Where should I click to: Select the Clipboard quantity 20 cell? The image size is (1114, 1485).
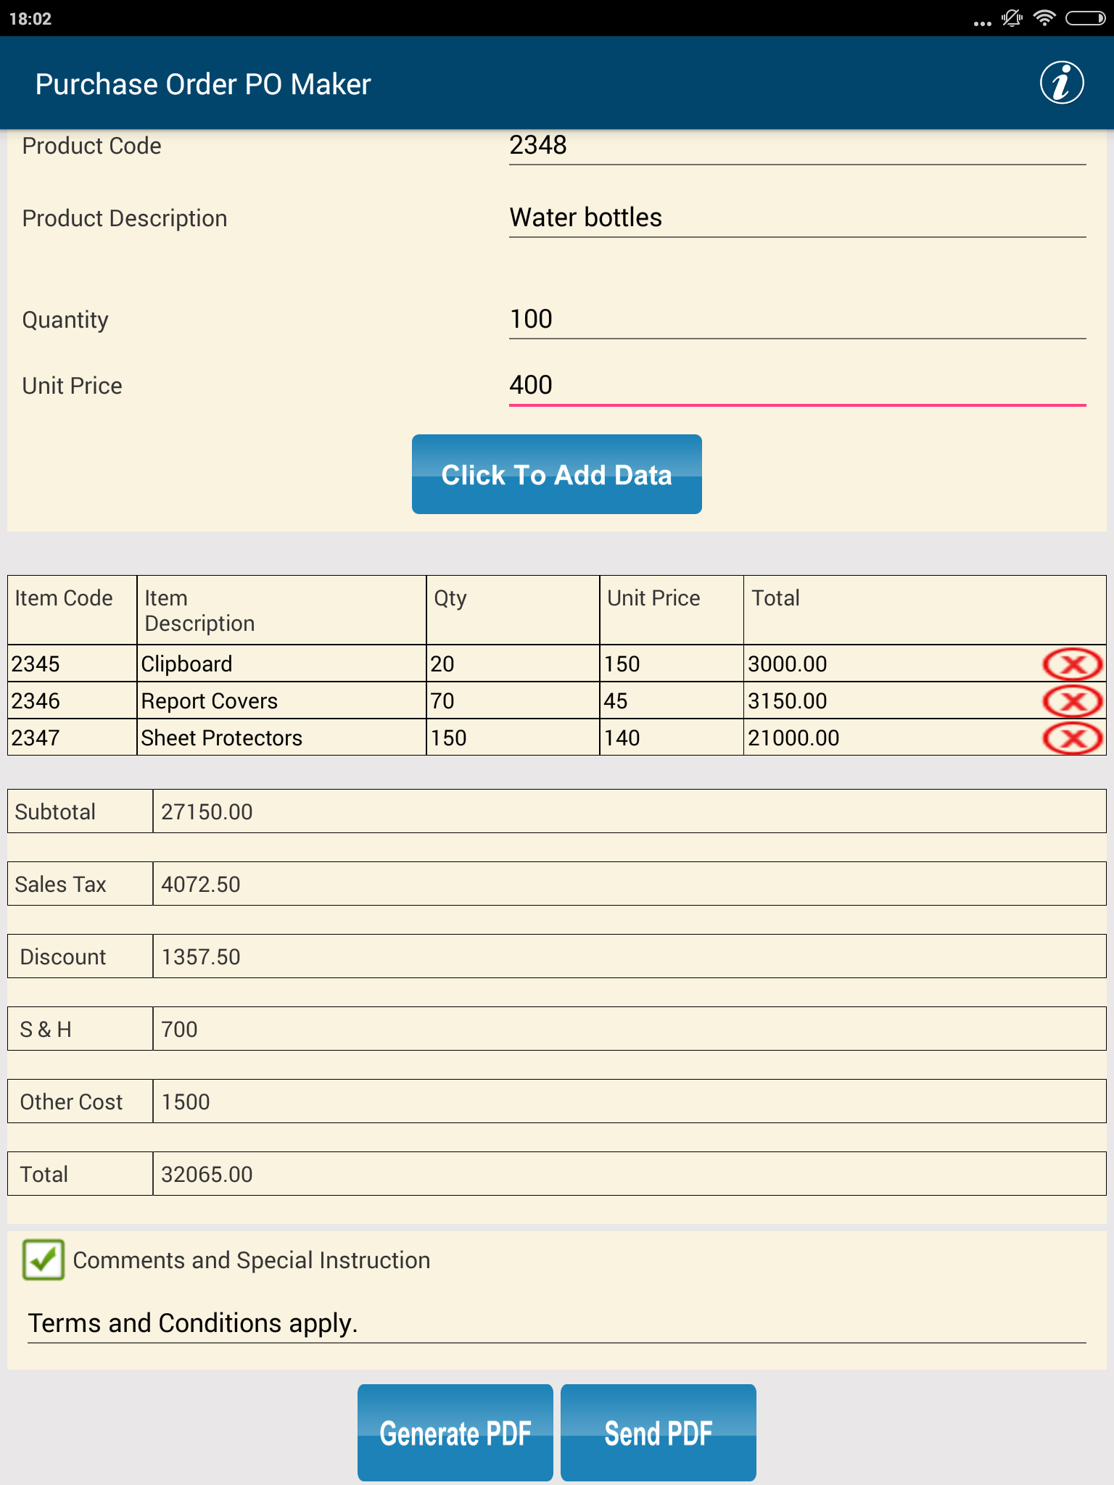click(x=513, y=663)
